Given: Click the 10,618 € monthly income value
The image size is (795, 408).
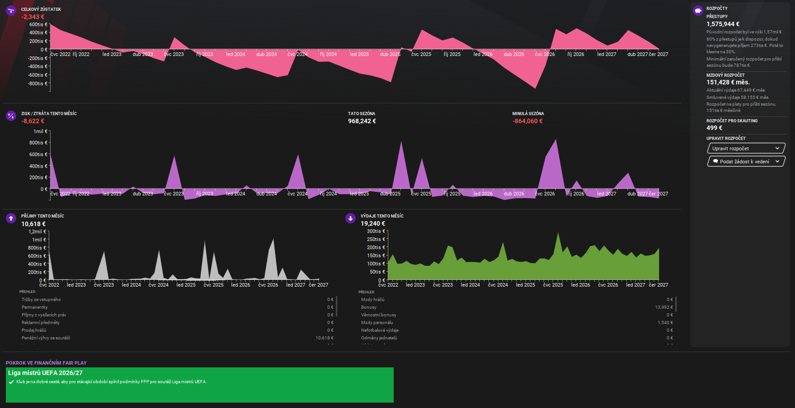Looking at the screenshot, I should click(x=33, y=224).
